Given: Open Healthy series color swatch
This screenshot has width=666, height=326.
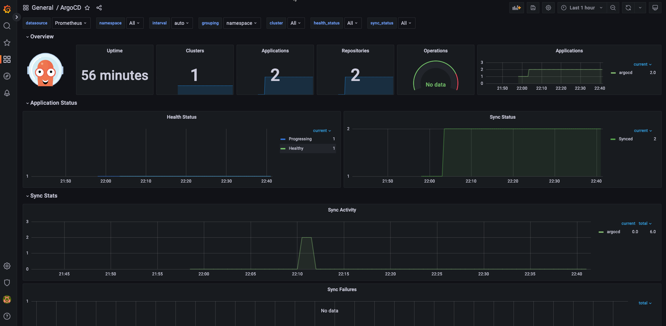Looking at the screenshot, I should 283,148.
